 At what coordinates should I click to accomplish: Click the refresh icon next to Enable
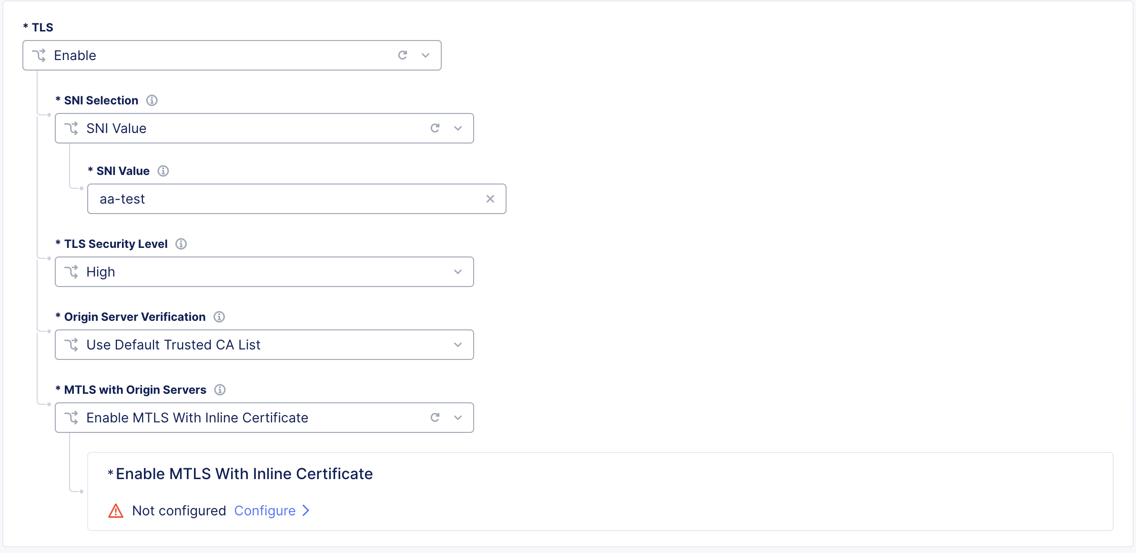(x=403, y=55)
